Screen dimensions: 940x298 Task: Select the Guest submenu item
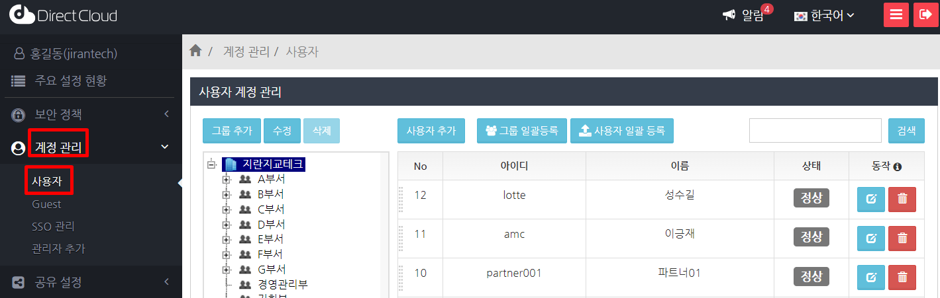tap(46, 204)
